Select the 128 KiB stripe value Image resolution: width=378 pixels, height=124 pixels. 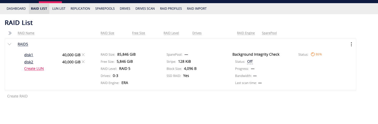184,61
